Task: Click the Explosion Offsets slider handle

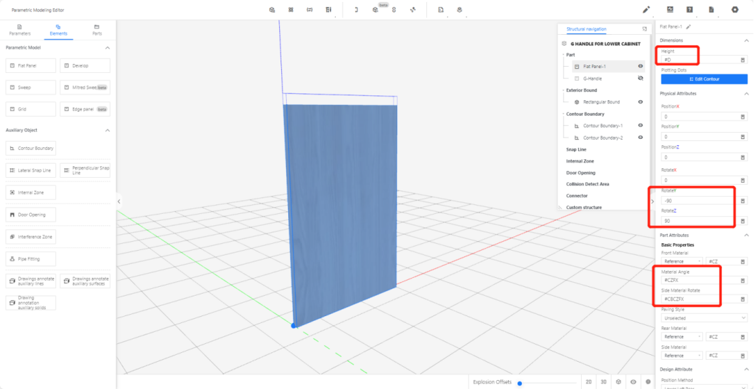Action: point(520,383)
